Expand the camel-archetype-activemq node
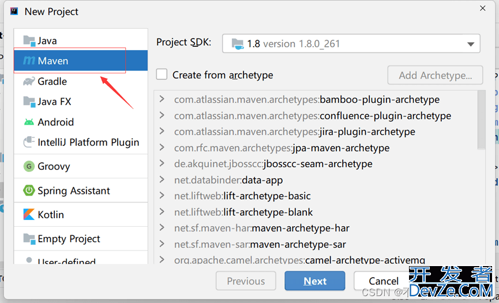 (x=162, y=259)
